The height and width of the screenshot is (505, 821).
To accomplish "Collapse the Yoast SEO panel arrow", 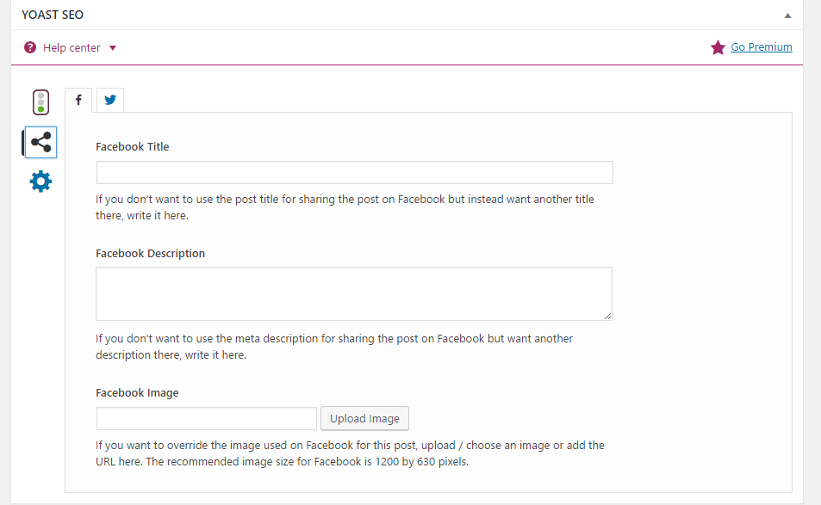I will pyautogui.click(x=787, y=15).
